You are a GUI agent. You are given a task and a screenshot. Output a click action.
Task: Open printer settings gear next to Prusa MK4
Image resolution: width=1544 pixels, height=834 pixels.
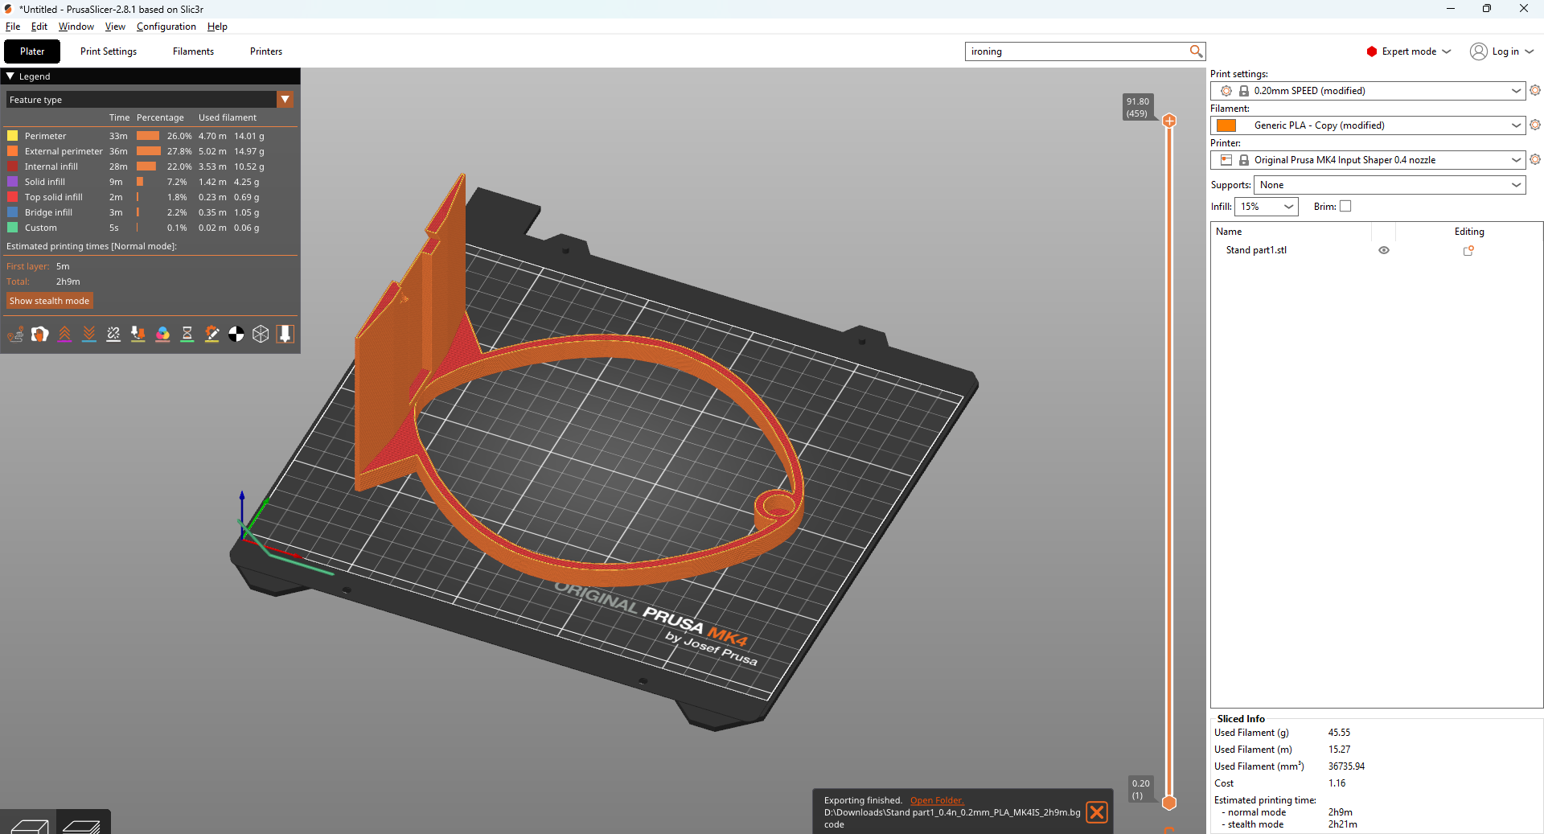coord(1535,159)
